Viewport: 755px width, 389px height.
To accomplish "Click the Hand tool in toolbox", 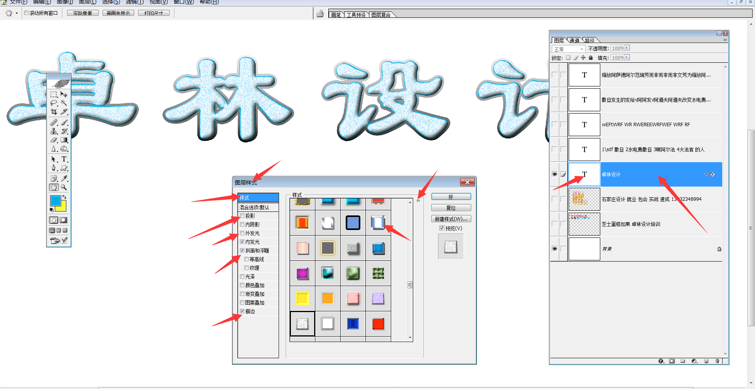I will coord(54,187).
